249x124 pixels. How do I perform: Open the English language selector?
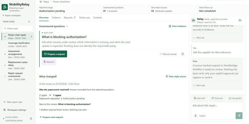coord(202,116)
